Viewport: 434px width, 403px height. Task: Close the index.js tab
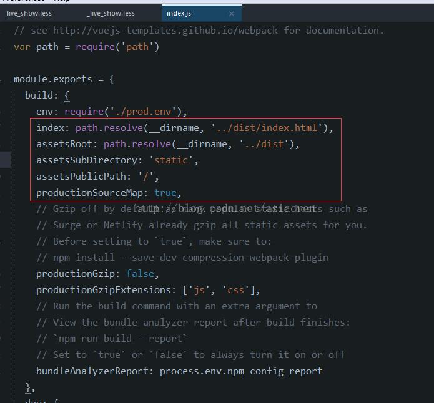(x=232, y=14)
